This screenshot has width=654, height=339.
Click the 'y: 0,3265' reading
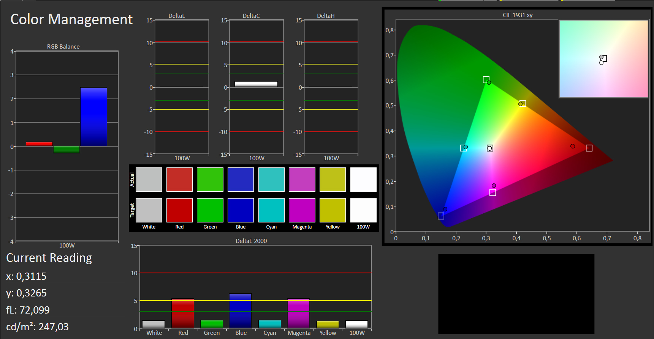coord(26,293)
